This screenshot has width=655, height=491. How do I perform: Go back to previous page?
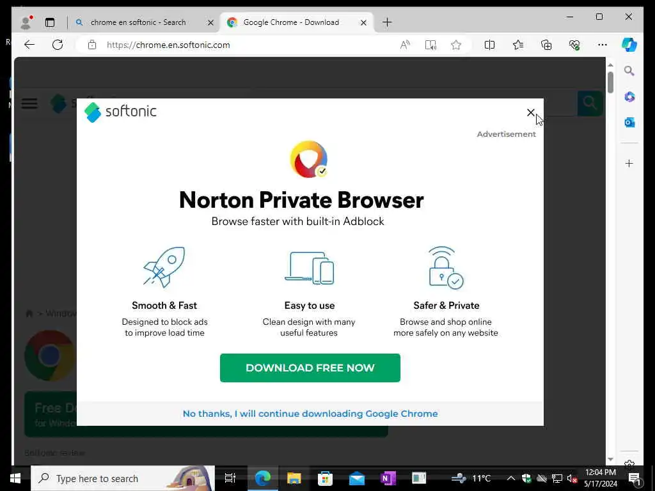click(29, 45)
